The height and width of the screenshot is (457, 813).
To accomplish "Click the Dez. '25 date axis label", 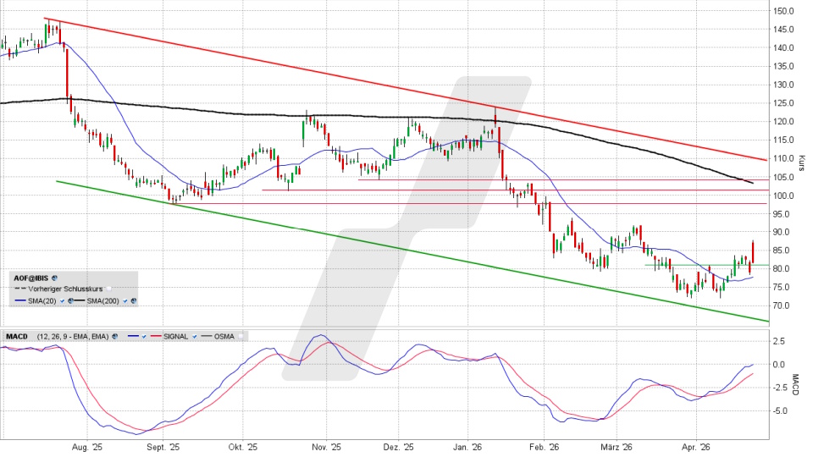I will point(398,447).
